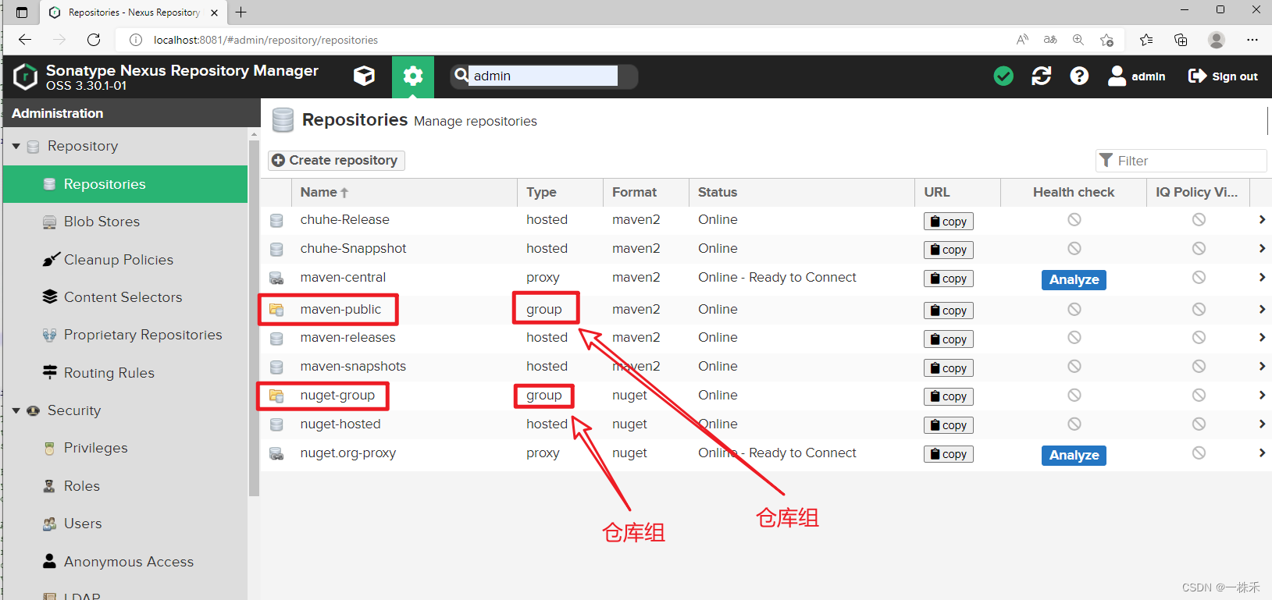Image resolution: width=1272 pixels, height=600 pixels.
Task: Open browser favorites star icon
Action: click(1146, 40)
